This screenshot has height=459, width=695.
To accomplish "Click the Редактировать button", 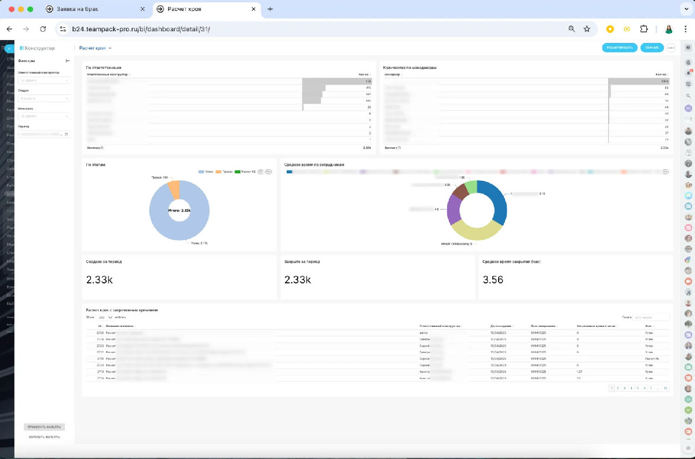I will (619, 48).
